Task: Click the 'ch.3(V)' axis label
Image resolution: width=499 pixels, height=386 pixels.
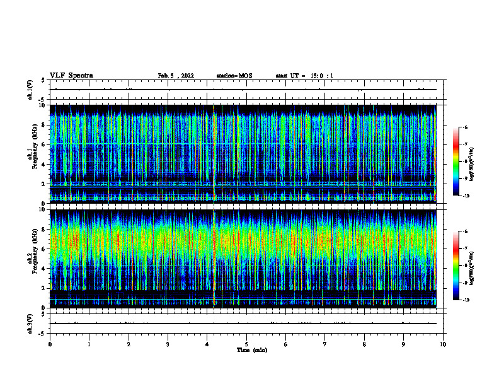Action: tap(30, 324)
